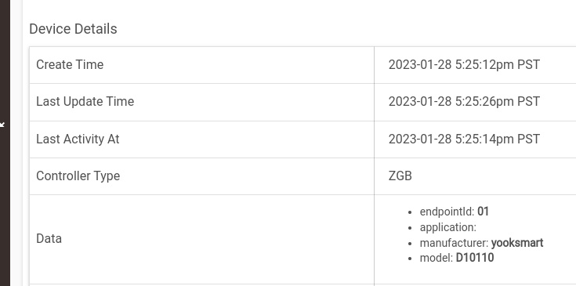Screen dimensions: 576x286
Task: Click the dark left sidebar strip
Action: [x=5, y=143]
